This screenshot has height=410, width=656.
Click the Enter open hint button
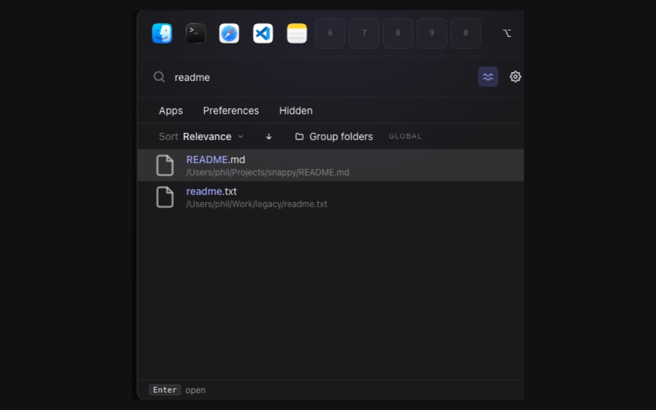point(177,390)
